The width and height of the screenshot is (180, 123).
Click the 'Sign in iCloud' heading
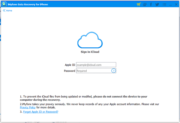[90, 52]
